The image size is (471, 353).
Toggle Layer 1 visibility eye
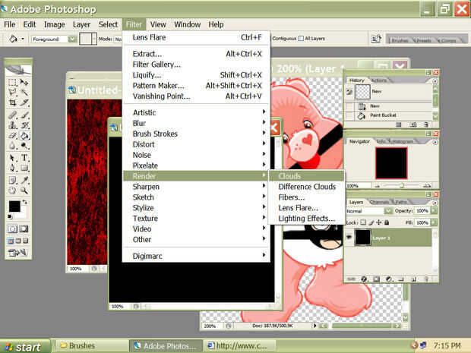[349, 238]
